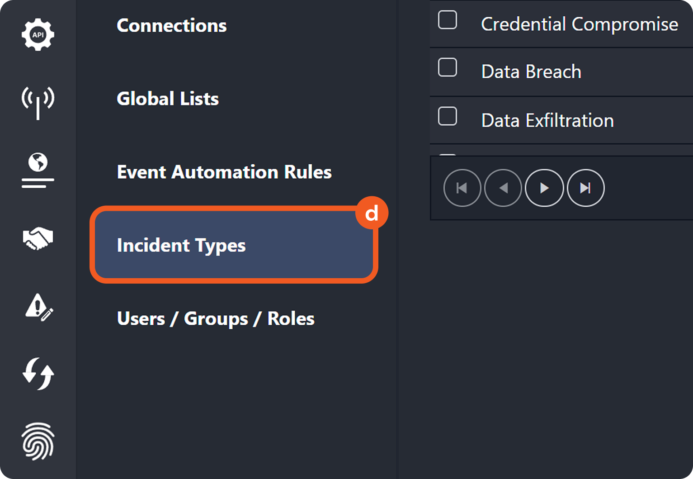The image size is (693, 479).
Task: Open the handshake icon in sidebar
Action: click(x=38, y=238)
